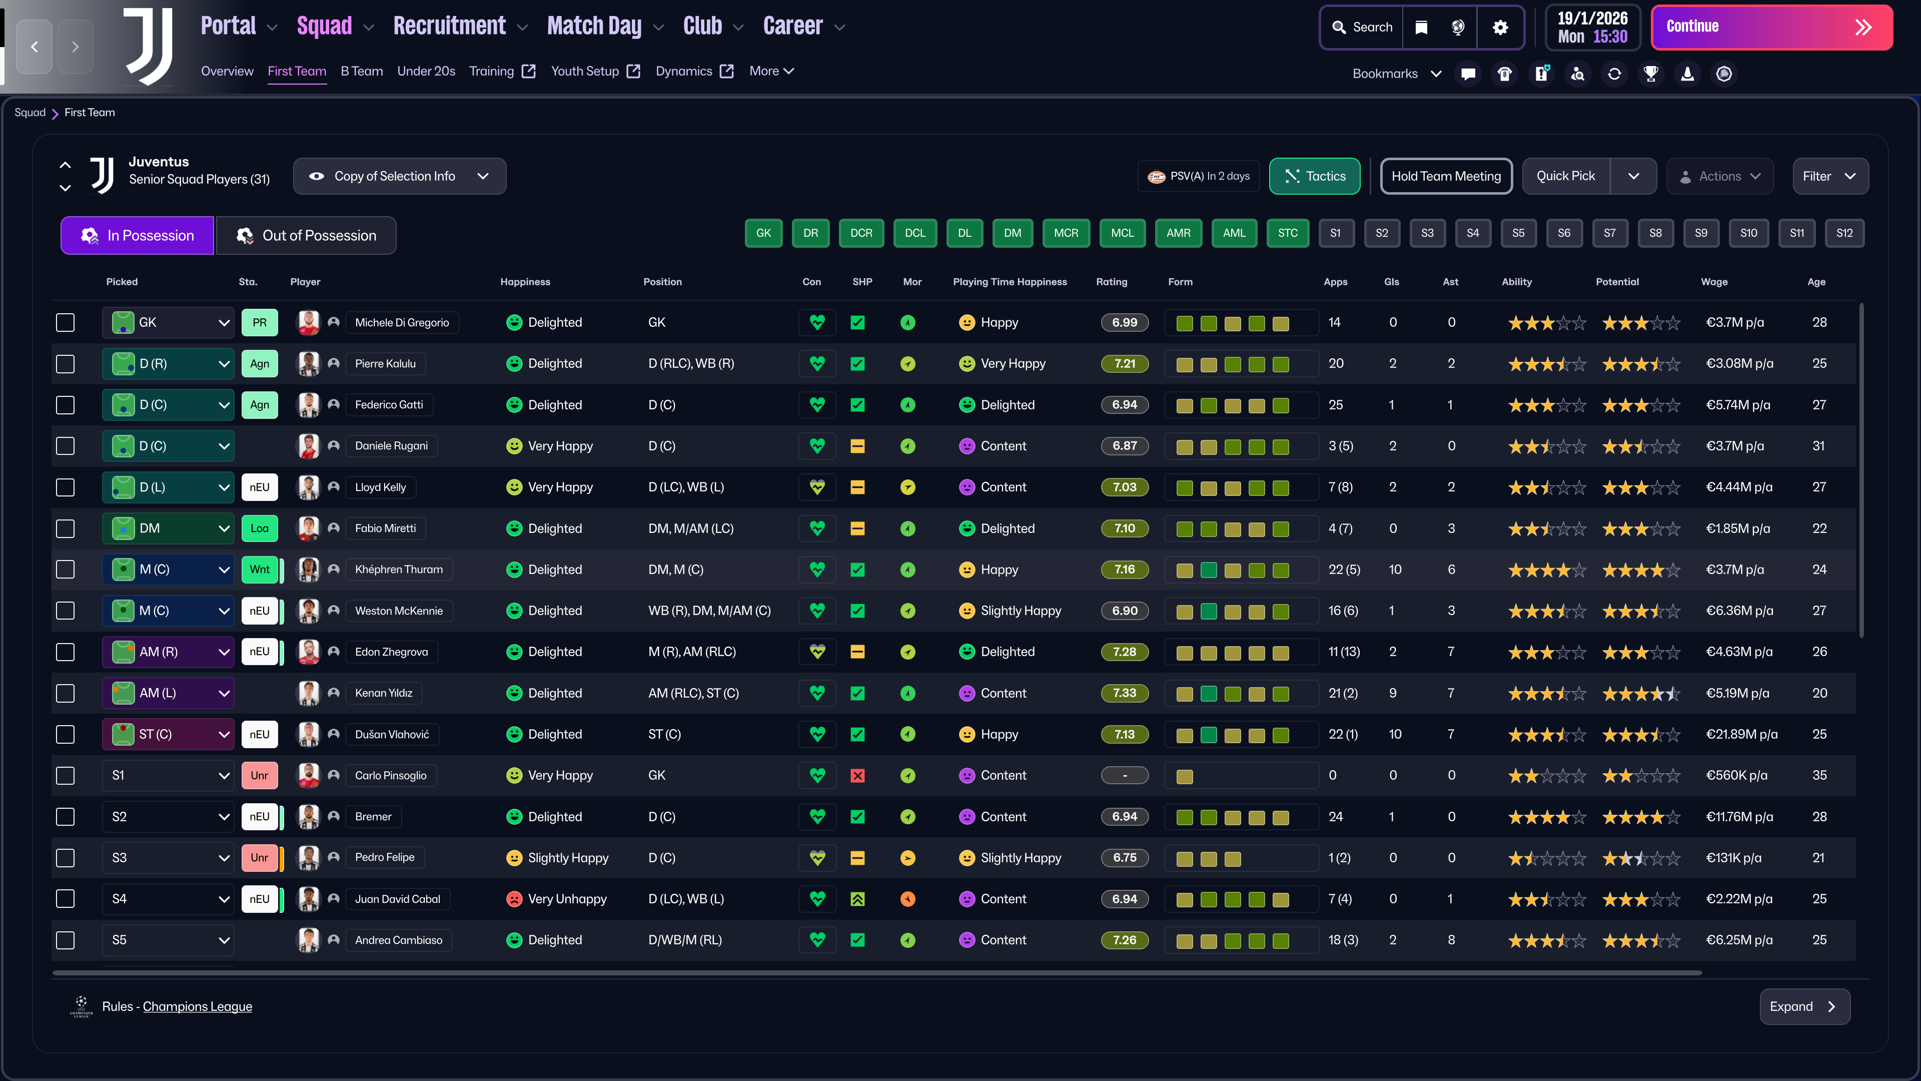Viewport: 1921px width, 1081px height.
Task: Select the checkbox beside Juan David Cabal
Action: pyautogui.click(x=66, y=899)
